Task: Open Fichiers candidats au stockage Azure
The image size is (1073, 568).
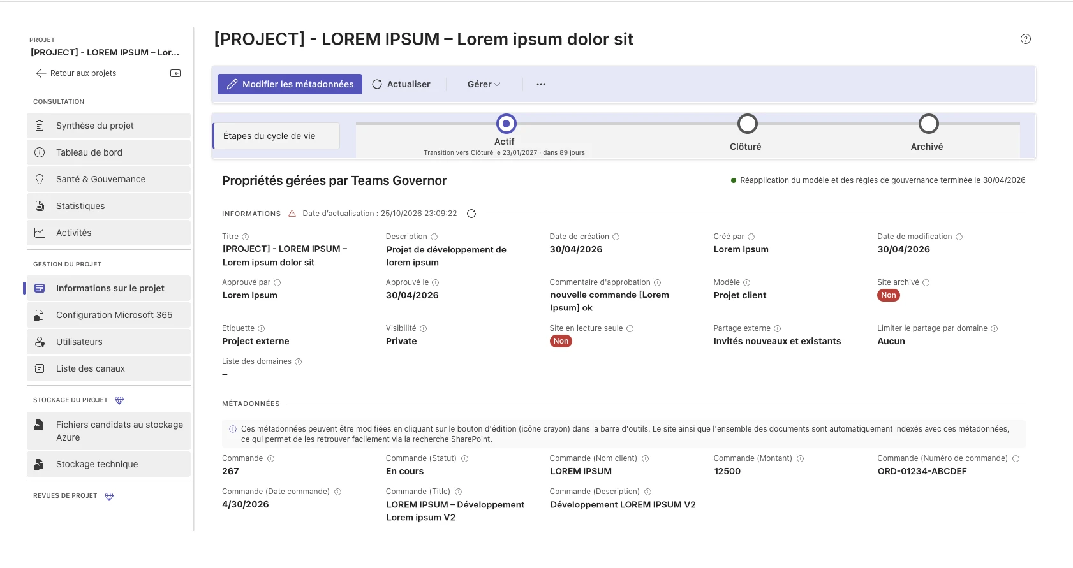Action: point(108,431)
